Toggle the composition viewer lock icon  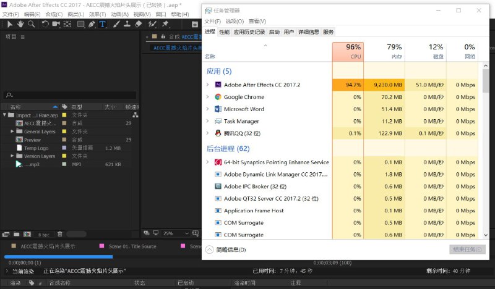point(163,36)
